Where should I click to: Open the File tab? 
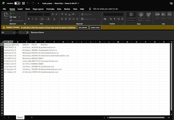4,9
